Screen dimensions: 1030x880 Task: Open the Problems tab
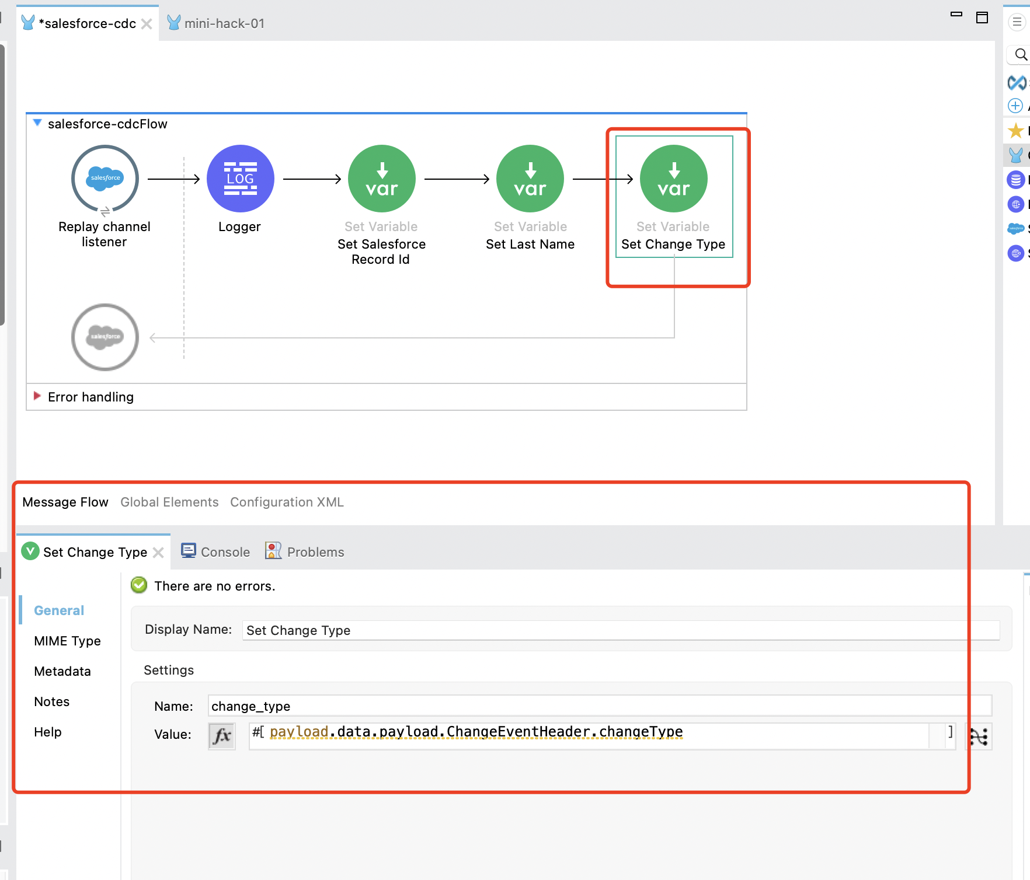305,551
